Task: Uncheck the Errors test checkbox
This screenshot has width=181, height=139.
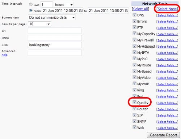Action: click(x=134, y=21)
